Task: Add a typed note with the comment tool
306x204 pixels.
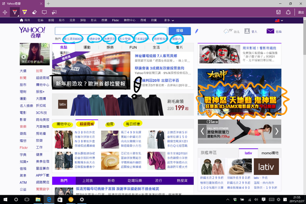Action: pyautogui.click(x=44, y=12)
